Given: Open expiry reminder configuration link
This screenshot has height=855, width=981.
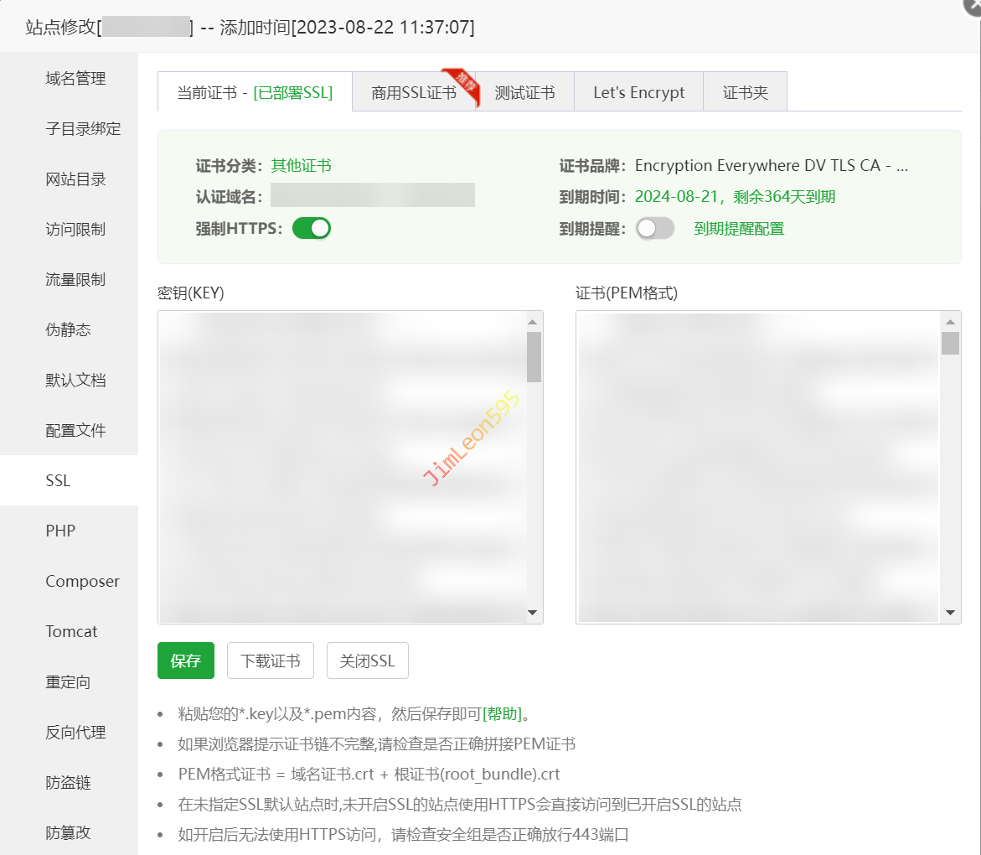Looking at the screenshot, I should pos(739,229).
